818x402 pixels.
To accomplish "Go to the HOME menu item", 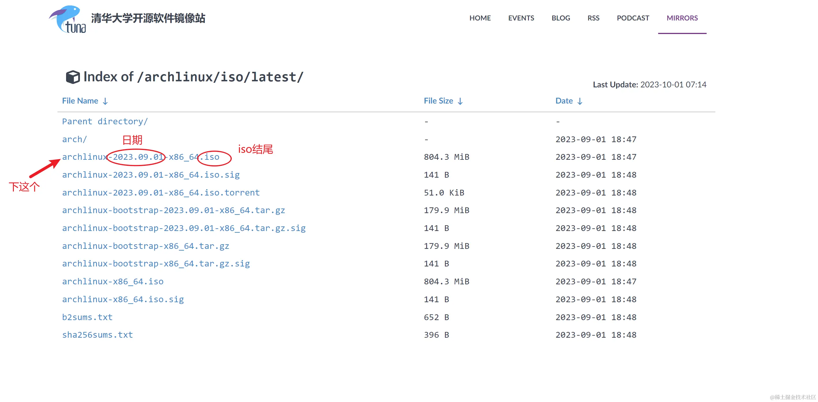I will tap(480, 18).
